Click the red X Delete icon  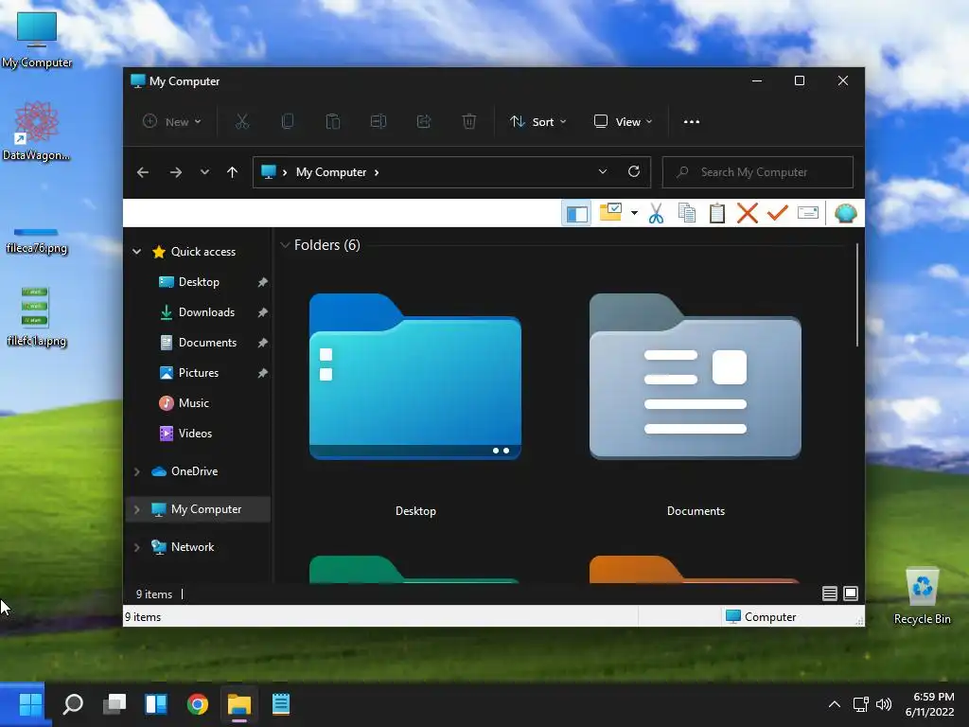748,213
